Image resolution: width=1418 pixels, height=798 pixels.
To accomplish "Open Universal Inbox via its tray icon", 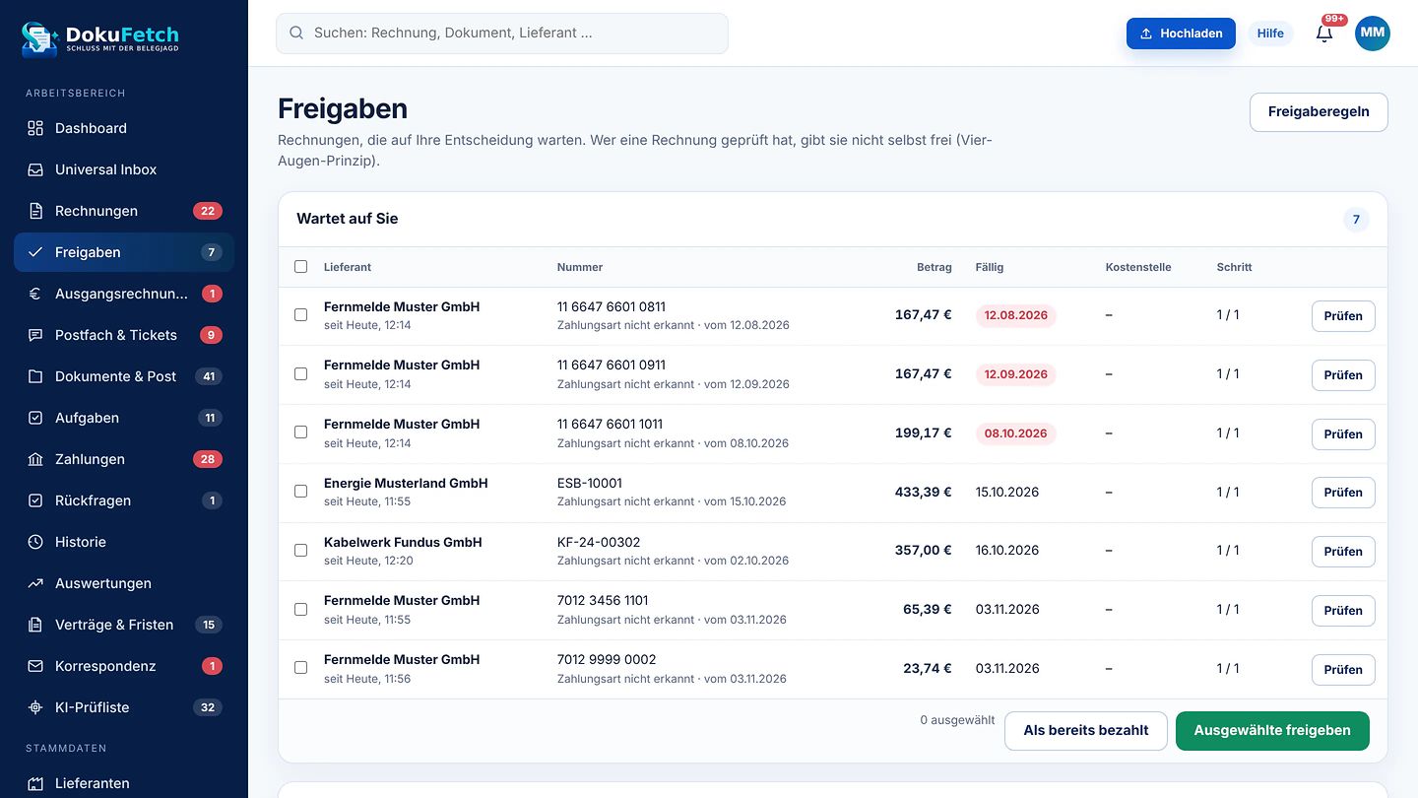I will coord(35,169).
